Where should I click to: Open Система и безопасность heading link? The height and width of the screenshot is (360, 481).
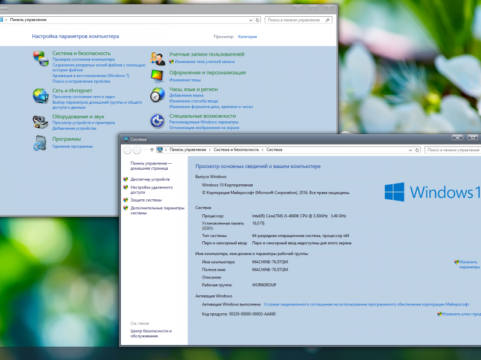81,53
